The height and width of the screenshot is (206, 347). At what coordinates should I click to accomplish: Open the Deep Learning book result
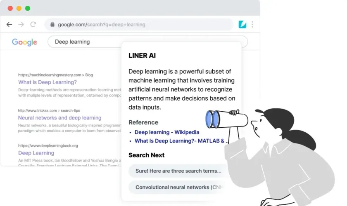click(36, 153)
